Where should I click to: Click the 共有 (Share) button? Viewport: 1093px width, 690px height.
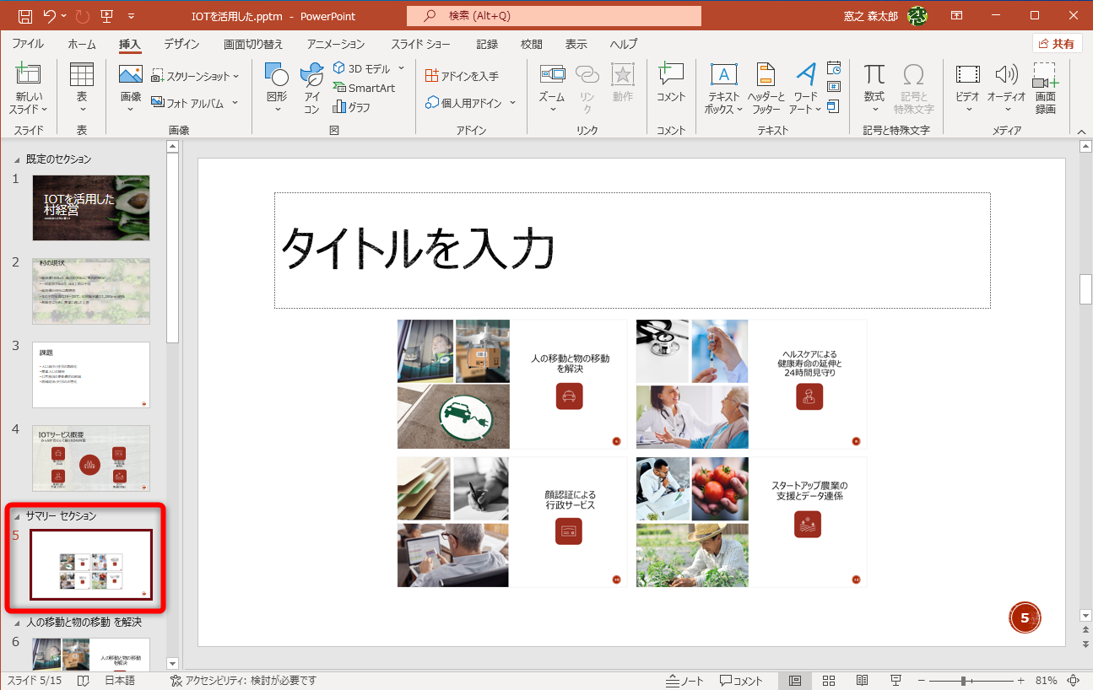coord(1057,43)
